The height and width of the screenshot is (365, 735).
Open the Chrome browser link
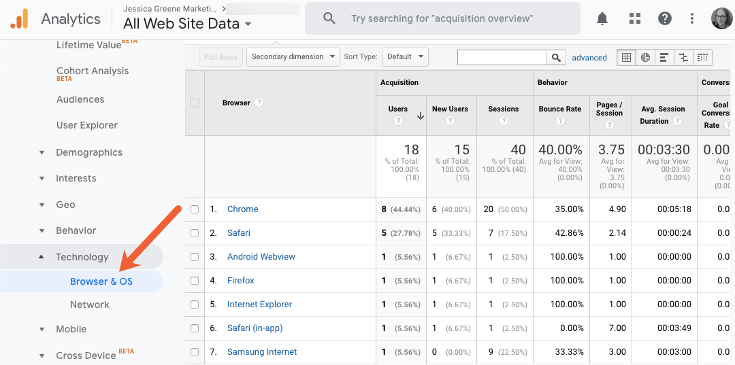coord(243,209)
